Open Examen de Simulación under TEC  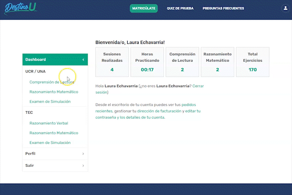pyautogui.click(x=50, y=143)
